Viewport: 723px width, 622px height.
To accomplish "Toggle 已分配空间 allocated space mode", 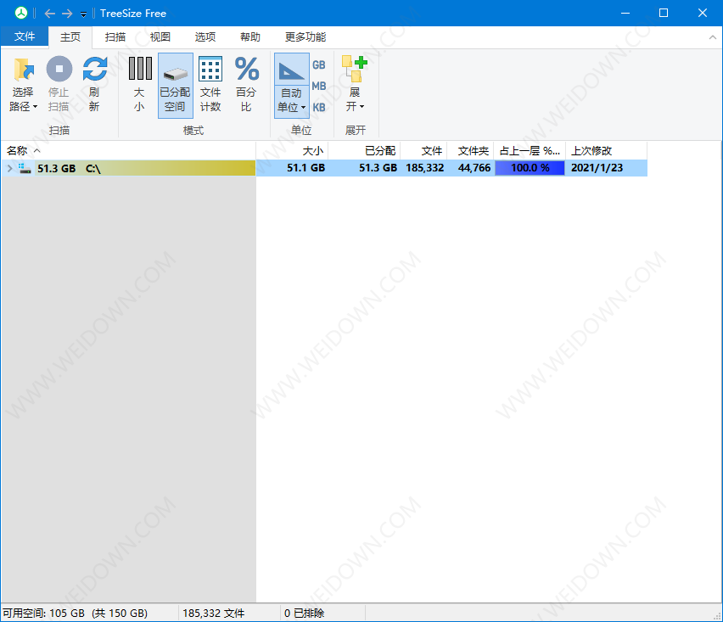I will (175, 85).
